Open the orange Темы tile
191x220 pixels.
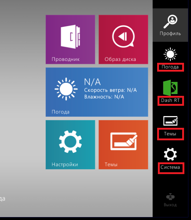pos(123,145)
